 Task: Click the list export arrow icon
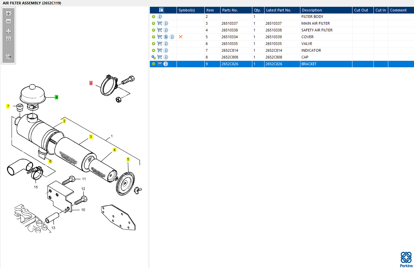pyautogui.click(x=8, y=57)
